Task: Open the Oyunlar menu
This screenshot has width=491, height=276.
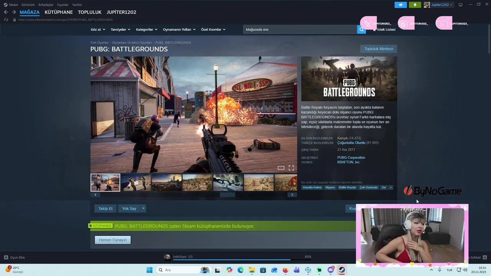Action: pyautogui.click(x=63, y=5)
